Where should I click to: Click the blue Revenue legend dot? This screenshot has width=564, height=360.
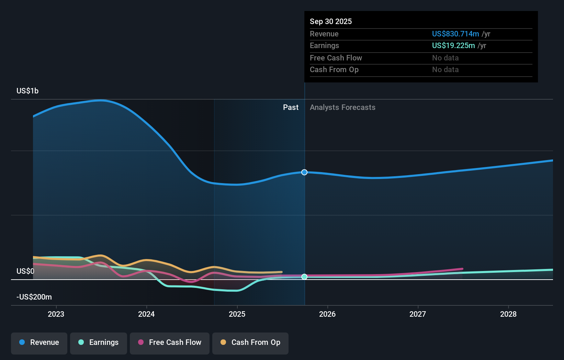pyautogui.click(x=21, y=342)
